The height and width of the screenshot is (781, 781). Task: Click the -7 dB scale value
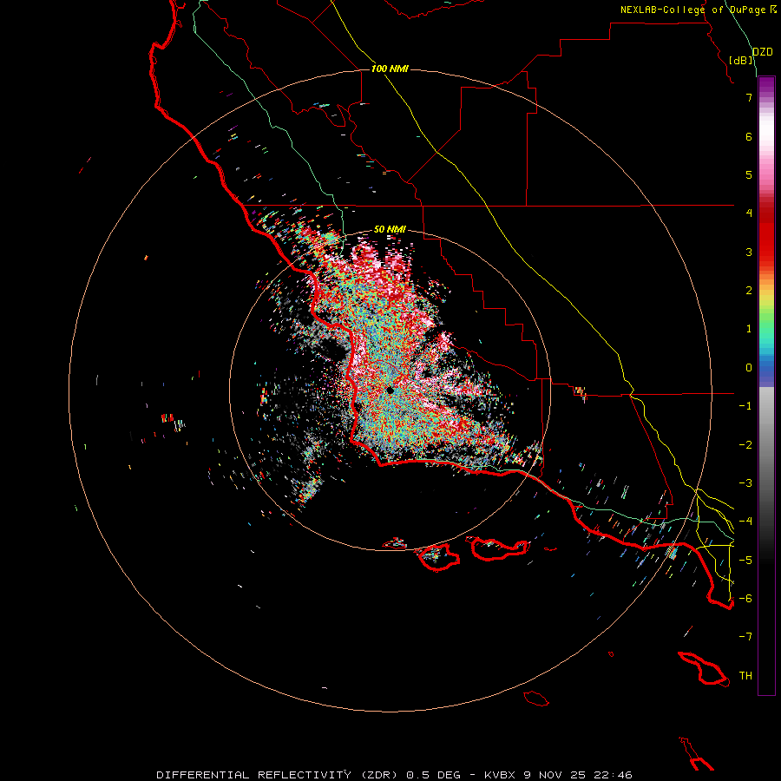click(745, 637)
